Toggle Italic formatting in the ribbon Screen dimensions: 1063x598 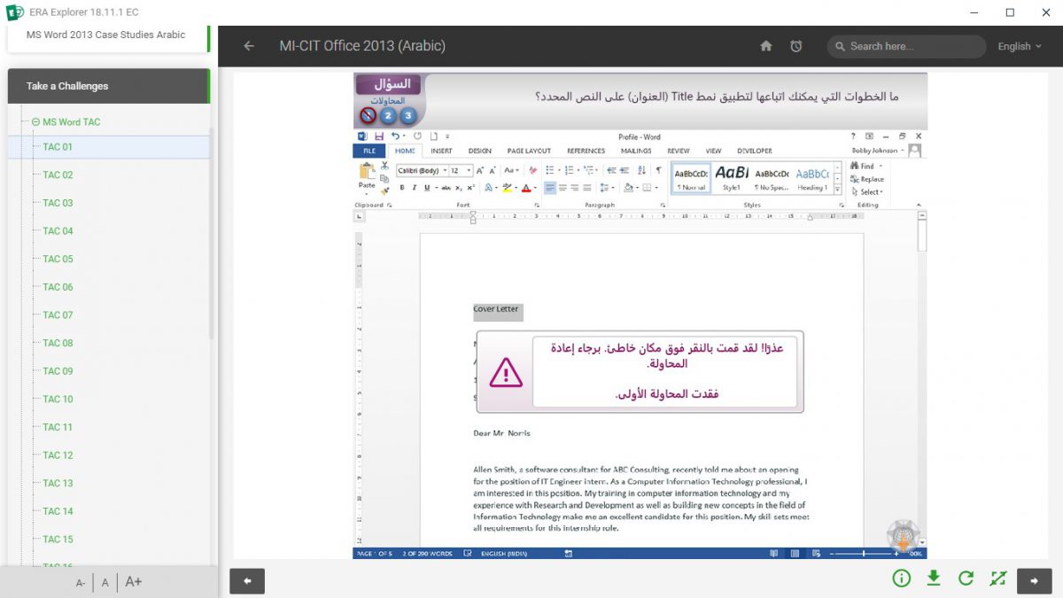[x=414, y=188]
